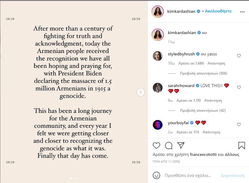This screenshot has height=183, width=249.
Task: Open comments via the speech bubble icon
Action: point(169,146)
